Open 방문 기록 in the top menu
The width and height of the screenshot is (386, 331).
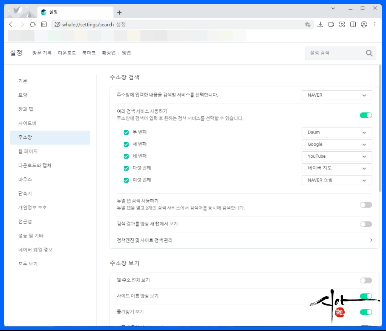(x=42, y=53)
